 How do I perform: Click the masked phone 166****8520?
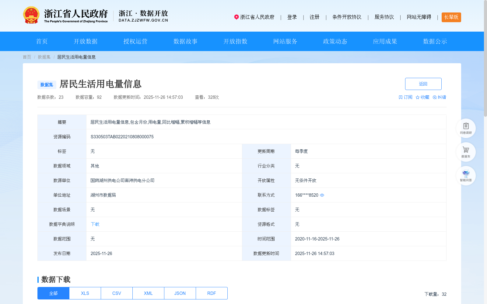307,195
